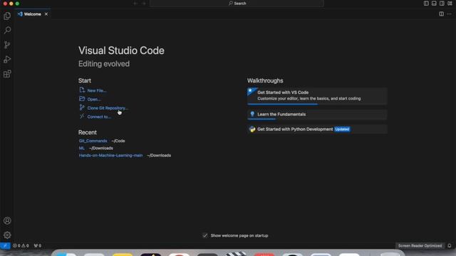The width and height of the screenshot is (456, 256).
Task: Toggle secondary side bar layout icon
Action: pos(442,3)
